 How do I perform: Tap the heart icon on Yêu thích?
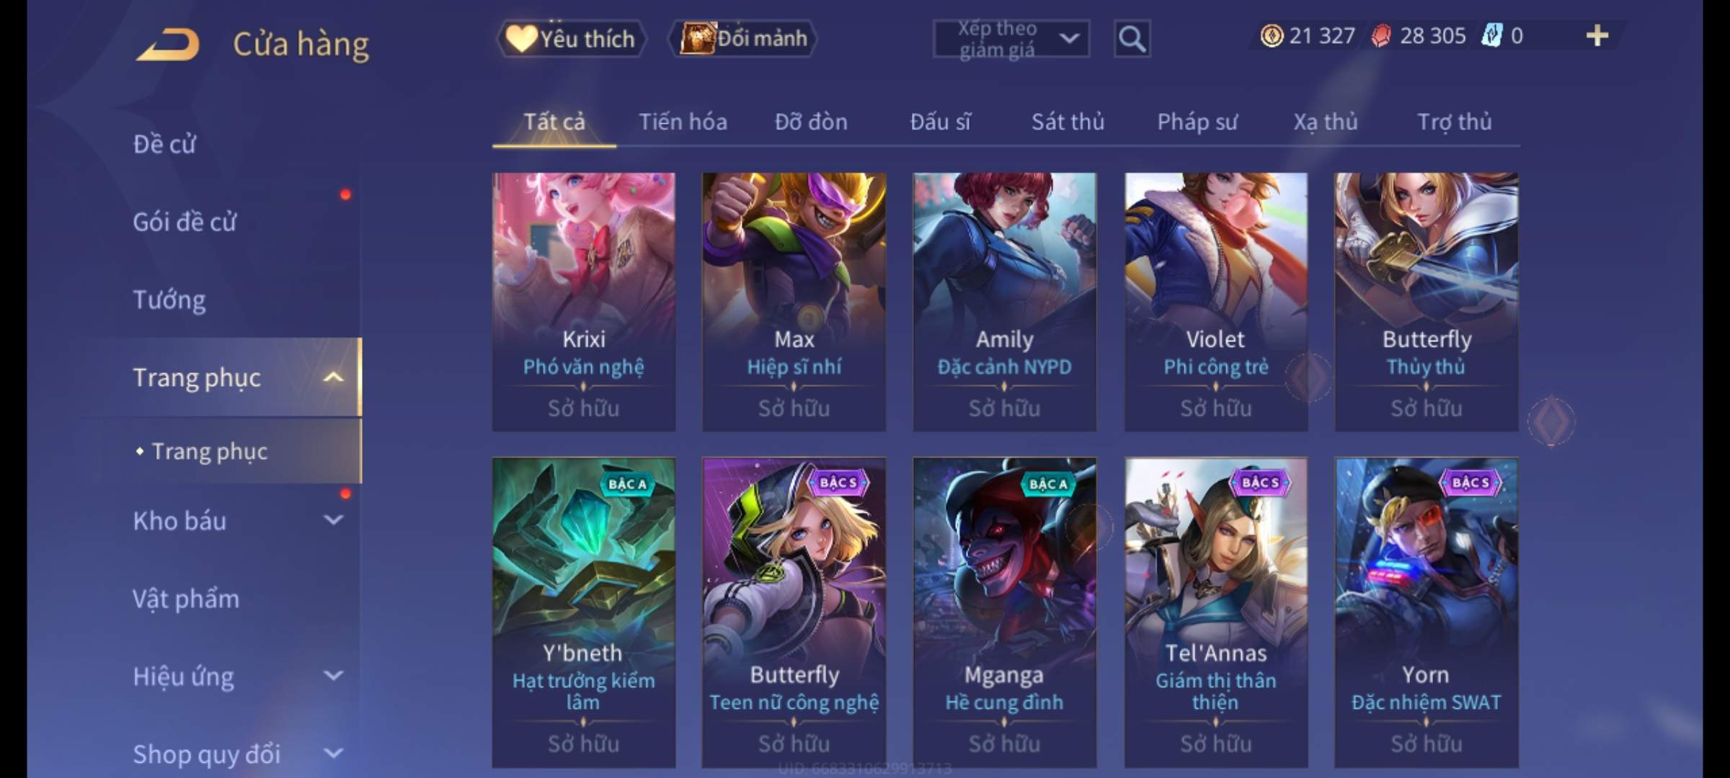[x=520, y=38]
